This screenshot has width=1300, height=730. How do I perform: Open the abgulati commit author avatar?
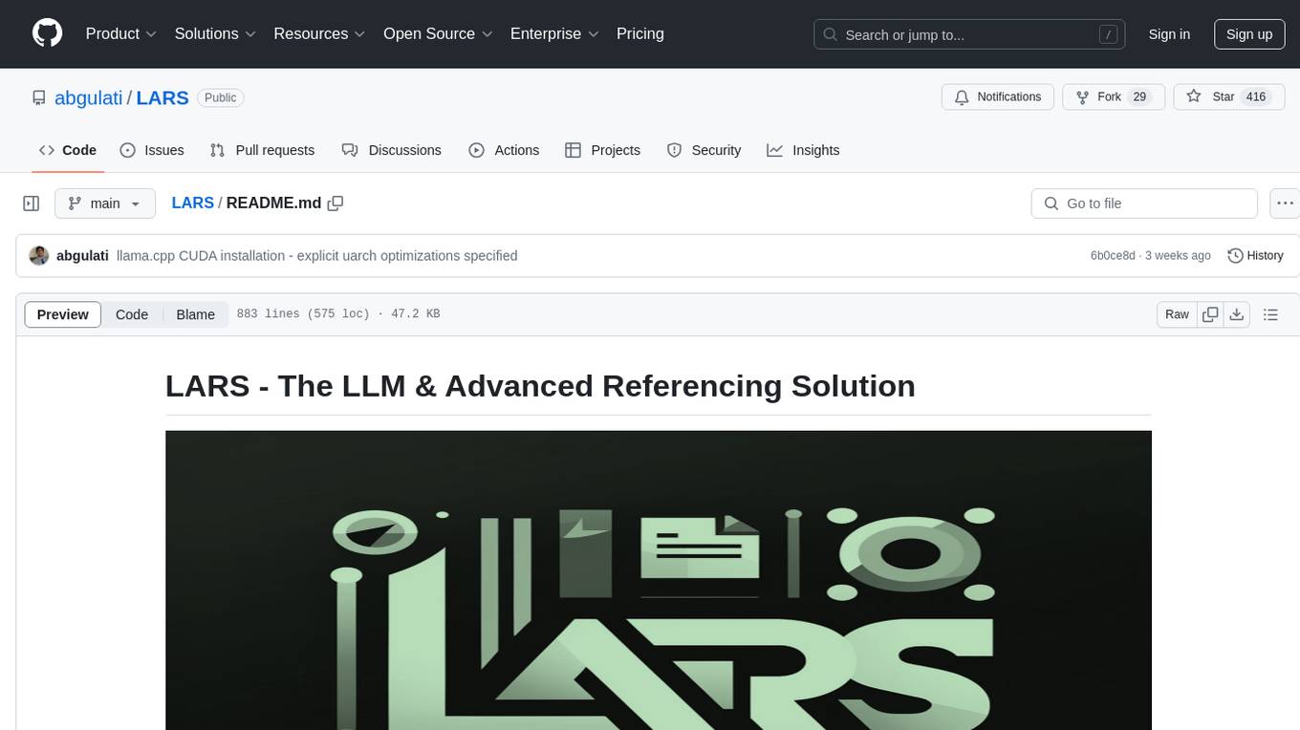tap(39, 255)
